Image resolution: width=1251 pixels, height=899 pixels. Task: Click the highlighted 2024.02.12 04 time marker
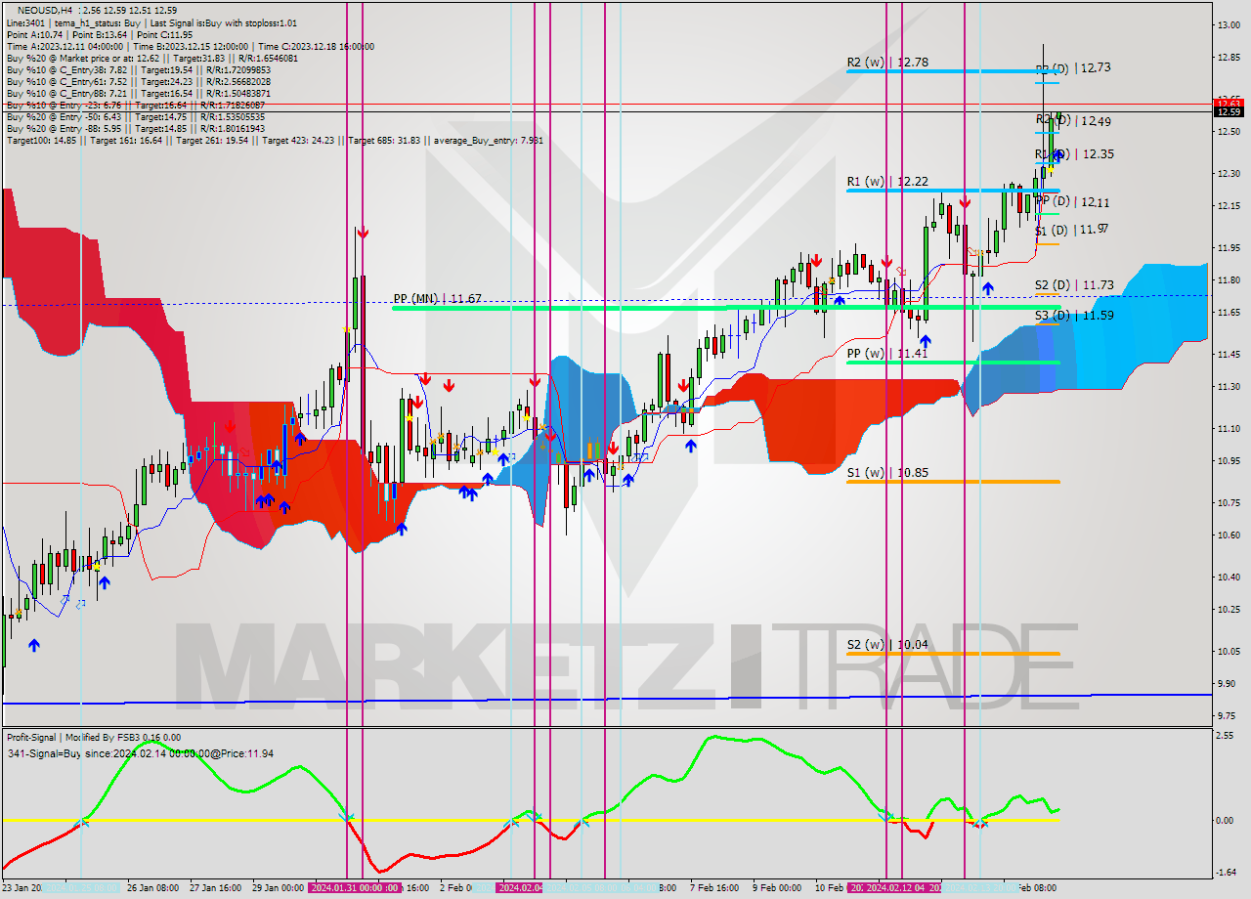click(894, 888)
